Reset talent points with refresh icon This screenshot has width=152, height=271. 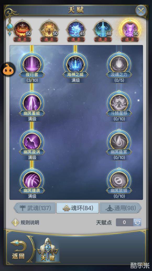(x=137, y=222)
